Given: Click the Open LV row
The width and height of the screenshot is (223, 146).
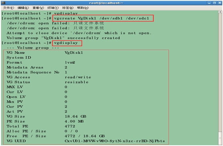Looking at the screenshot, I should [x=37, y=97].
